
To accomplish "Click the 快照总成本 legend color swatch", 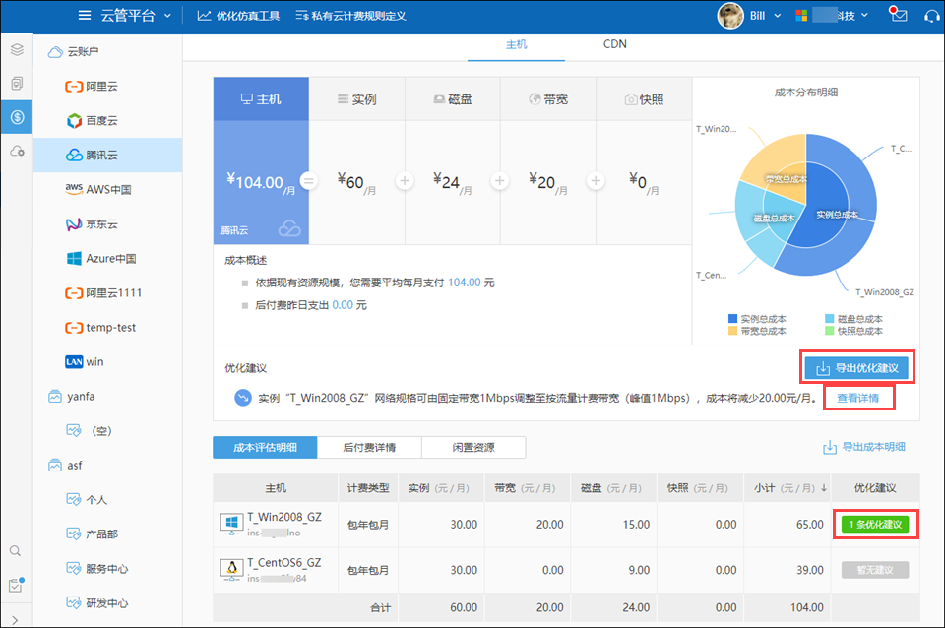I will (830, 331).
